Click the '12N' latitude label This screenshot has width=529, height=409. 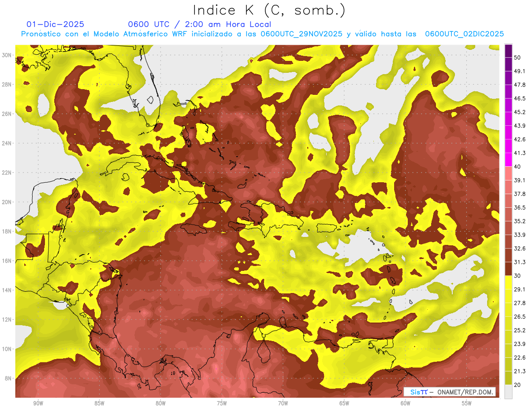tap(7, 319)
